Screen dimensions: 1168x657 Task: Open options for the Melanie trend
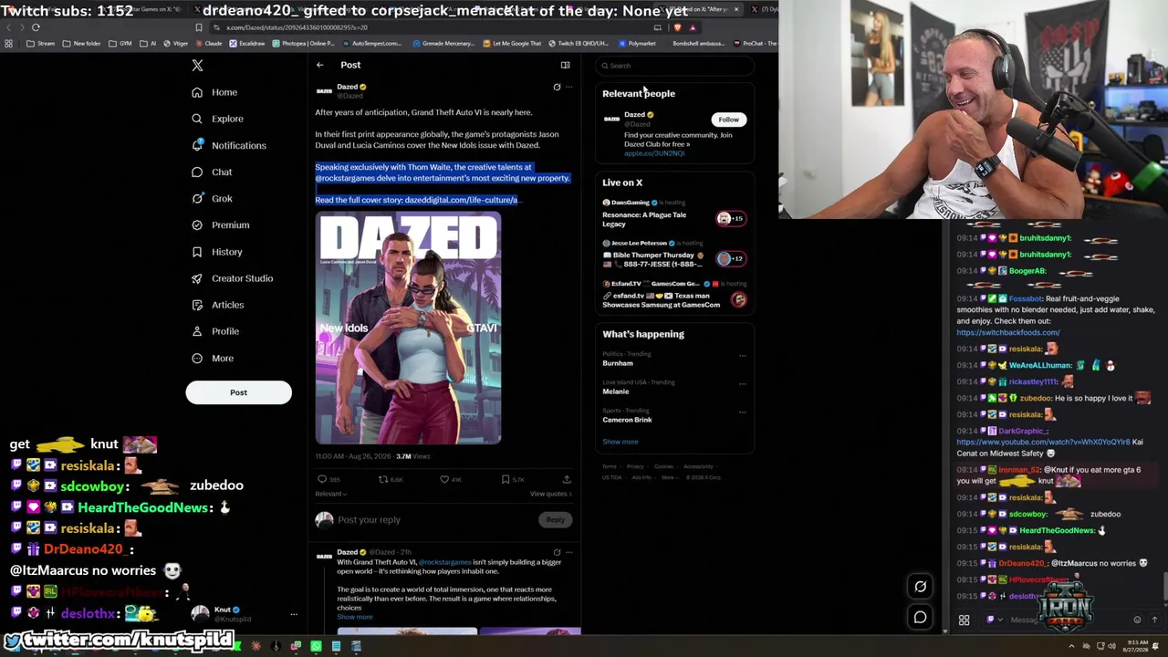[742, 384]
